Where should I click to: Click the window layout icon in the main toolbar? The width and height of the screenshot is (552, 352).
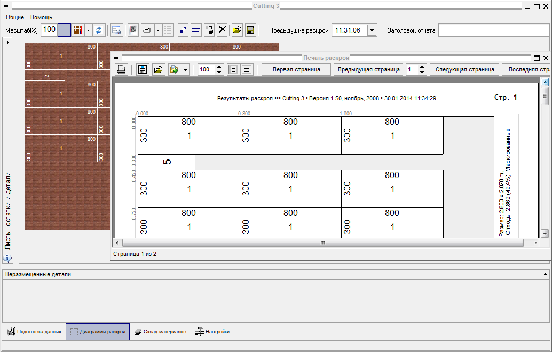116,30
